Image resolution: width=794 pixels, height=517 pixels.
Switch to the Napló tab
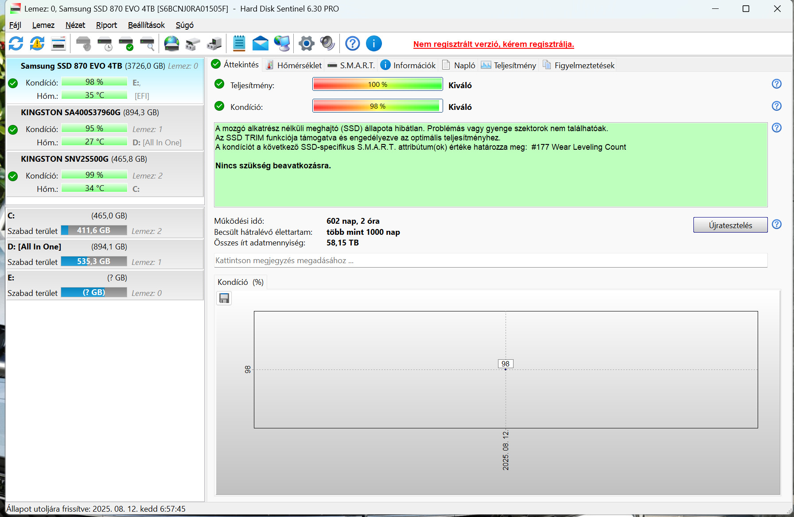click(459, 65)
